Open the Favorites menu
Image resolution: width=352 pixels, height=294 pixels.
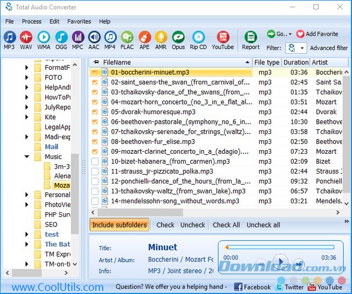pyautogui.click(x=79, y=21)
